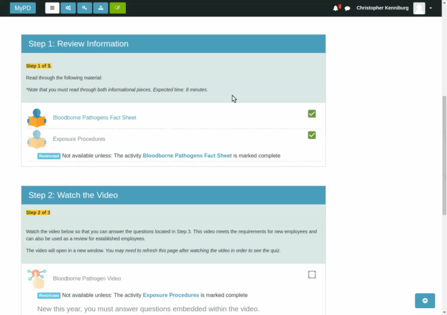Toggle Bloodborne Pathogens Fact Sheet completion checkbox
The image size is (447, 315).
tap(312, 114)
